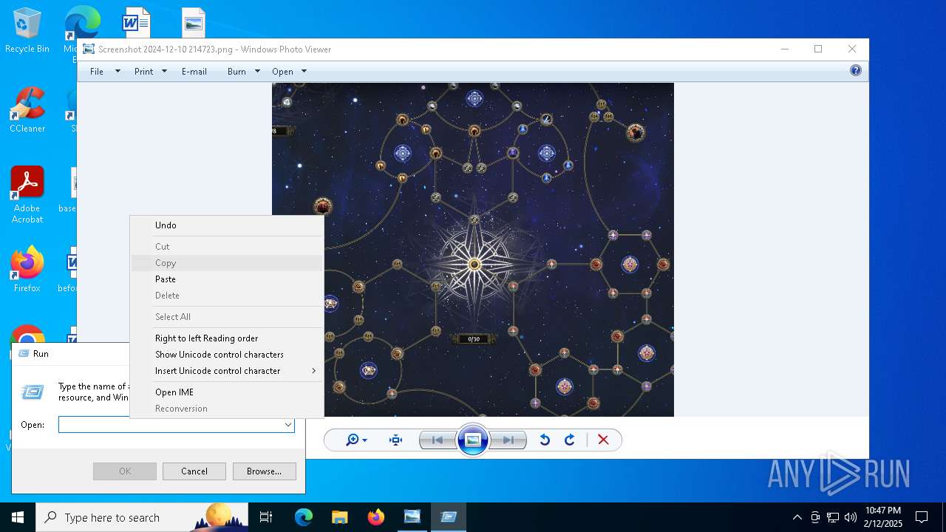Click Cancel in the Run dialog
This screenshot has height=532, width=946.
click(x=194, y=471)
